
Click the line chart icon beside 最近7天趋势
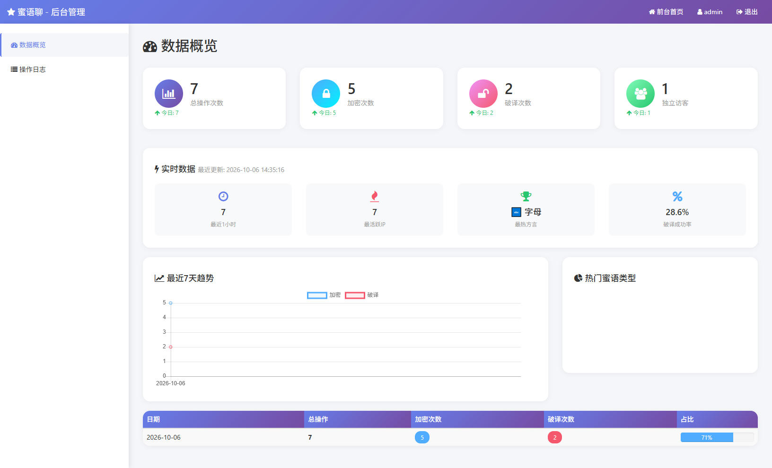(x=159, y=278)
